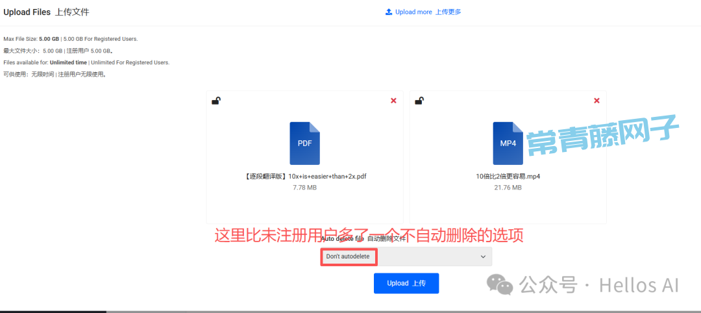Screen dimensions: 701x313
Task: Click the 10倍比2倍更容易.mp4 file name
Action: [508, 176]
